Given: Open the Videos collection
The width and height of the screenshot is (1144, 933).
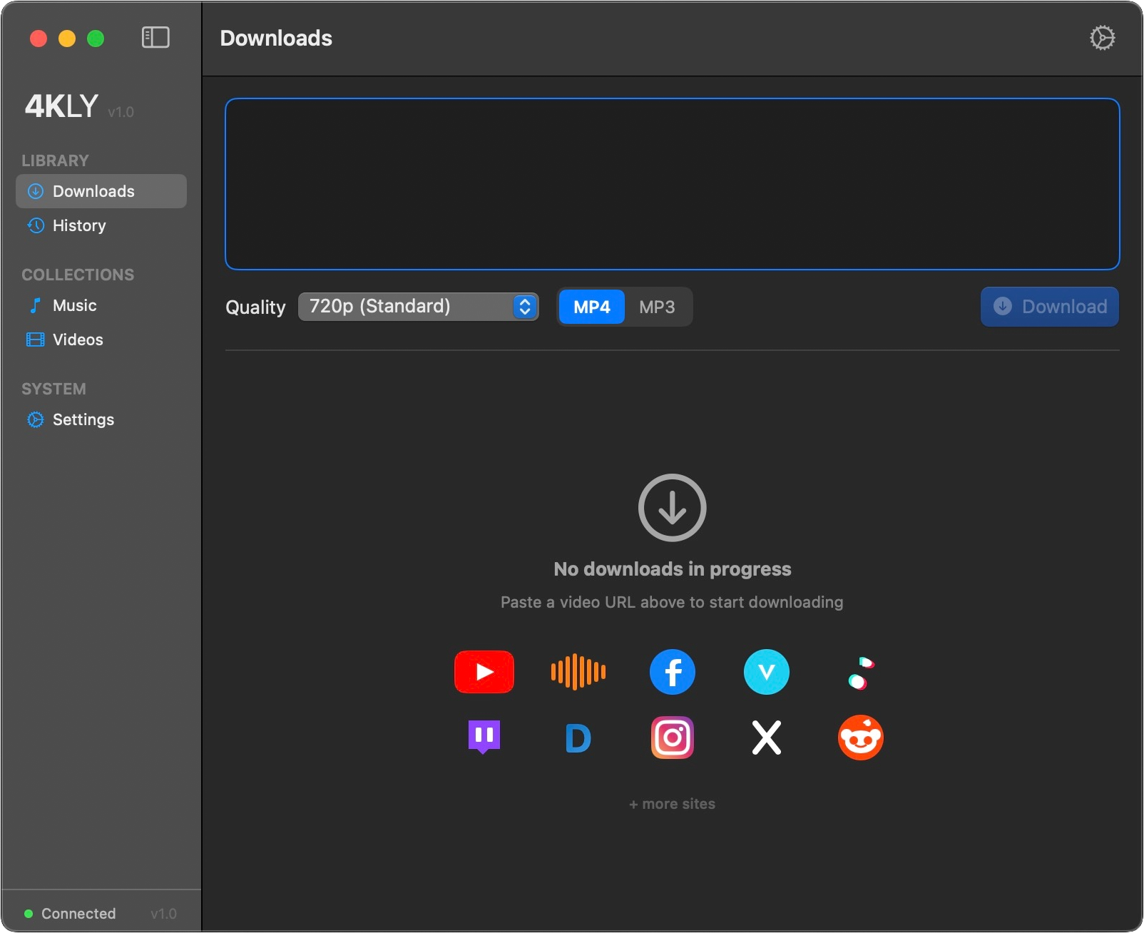Looking at the screenshot, I should [x=101, y=340].
